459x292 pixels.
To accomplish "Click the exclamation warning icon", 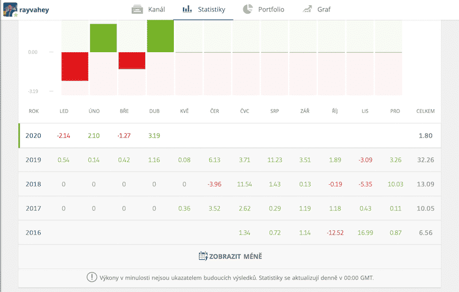I will coord(92,277).
